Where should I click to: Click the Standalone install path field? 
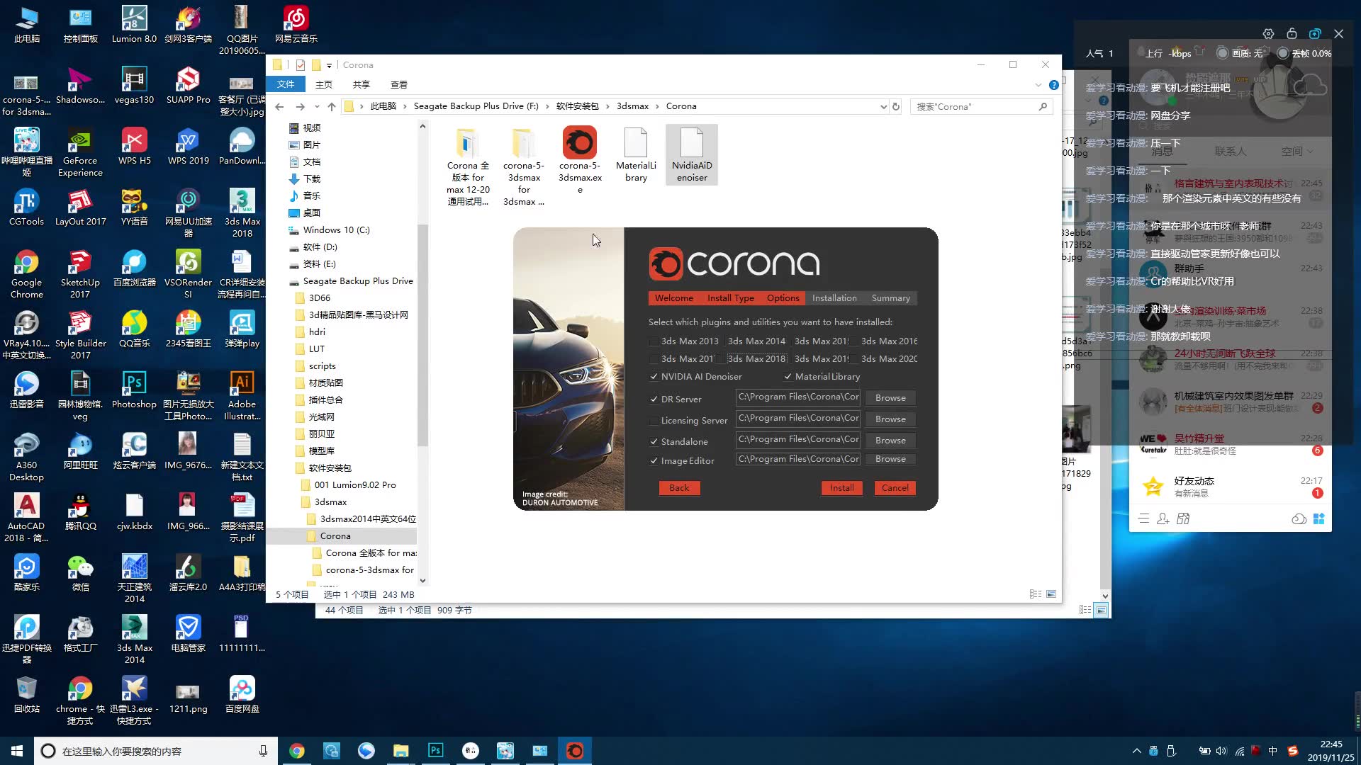(798, 440)
